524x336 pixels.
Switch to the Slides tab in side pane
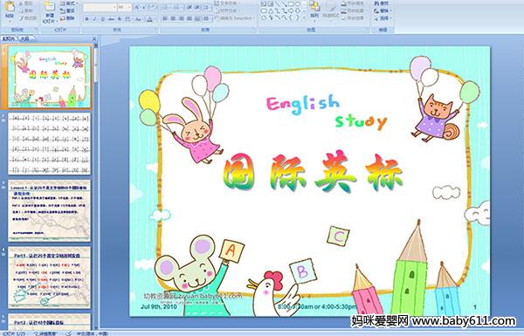(x=9, y=38)
